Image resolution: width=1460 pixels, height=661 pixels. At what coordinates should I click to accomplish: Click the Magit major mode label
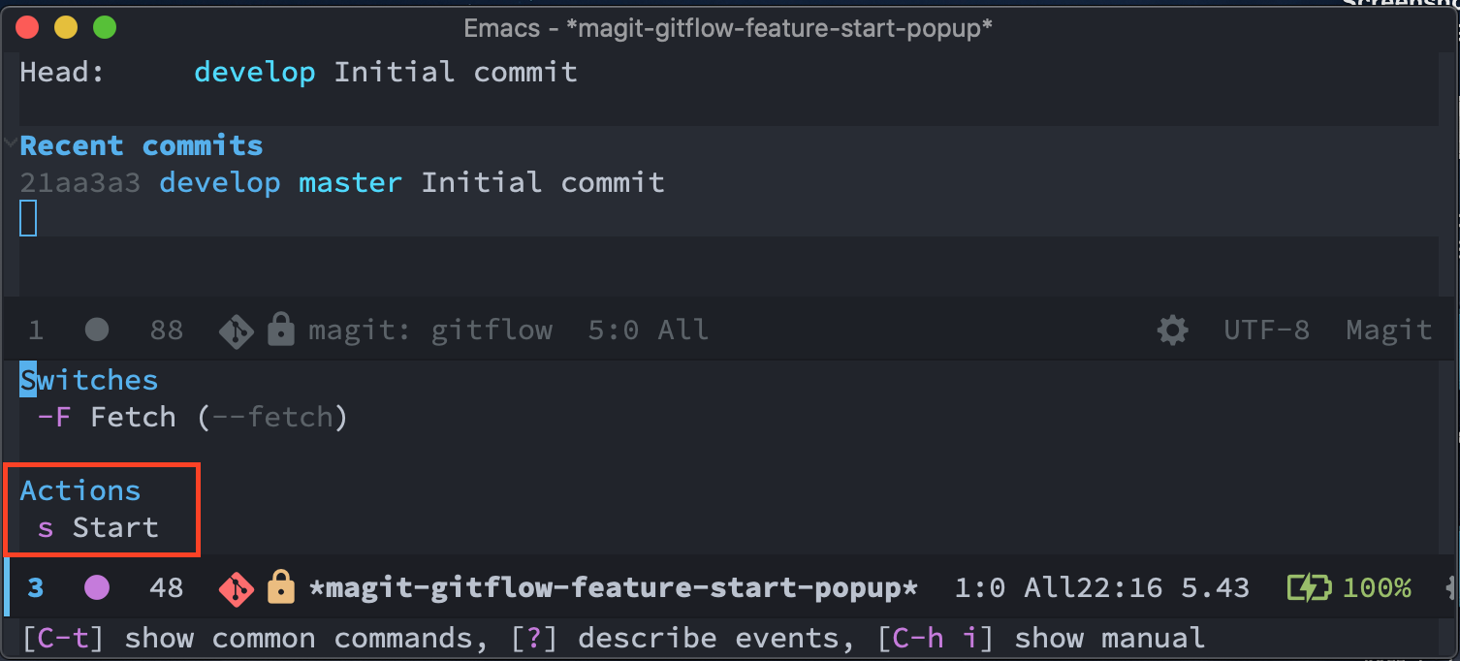click(1388, 330)
